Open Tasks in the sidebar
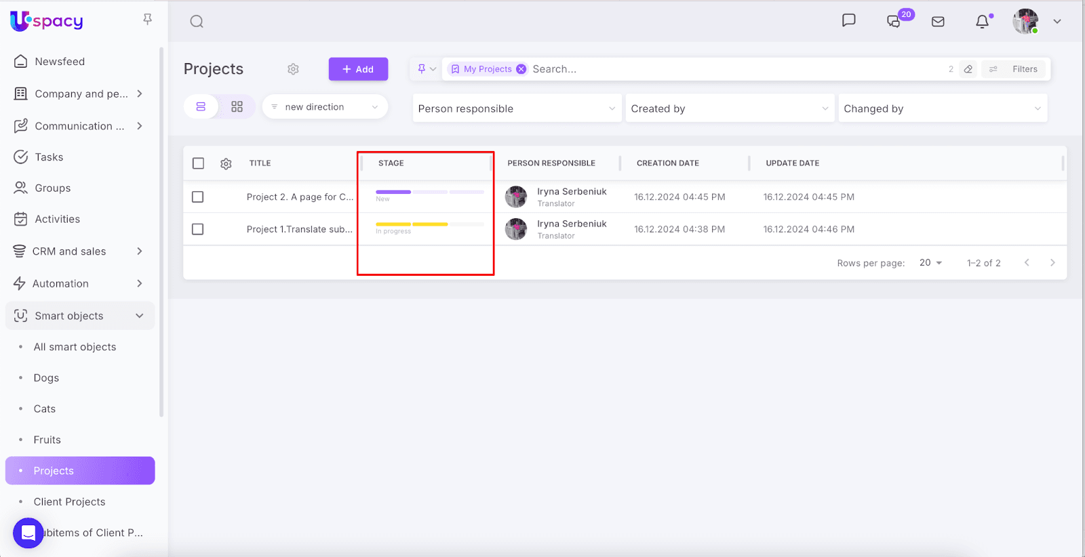This screenshot has height=557, width=1085. coord(49,157)
